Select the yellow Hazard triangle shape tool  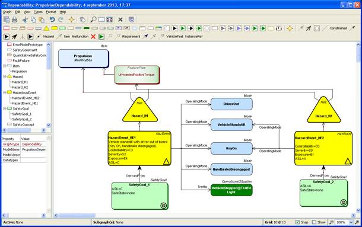coord(46,28)
